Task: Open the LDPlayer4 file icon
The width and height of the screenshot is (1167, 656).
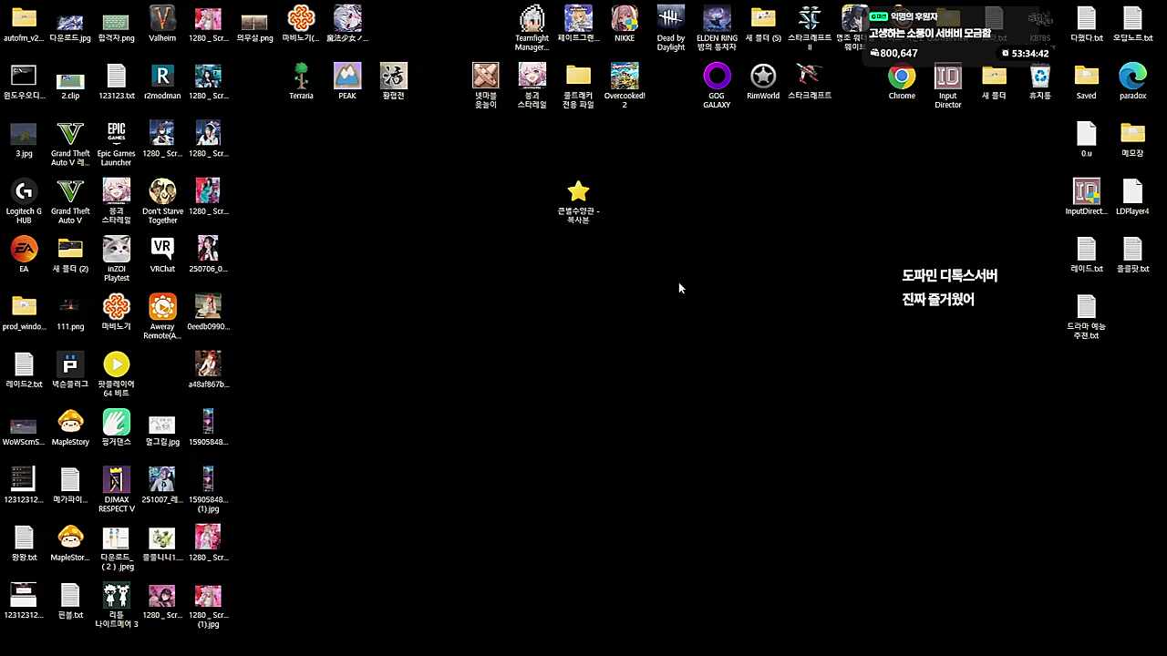Action: tap(1132, 192)
